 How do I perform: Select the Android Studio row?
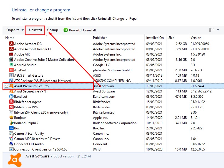pyautogui.click(x=113, y=65)
